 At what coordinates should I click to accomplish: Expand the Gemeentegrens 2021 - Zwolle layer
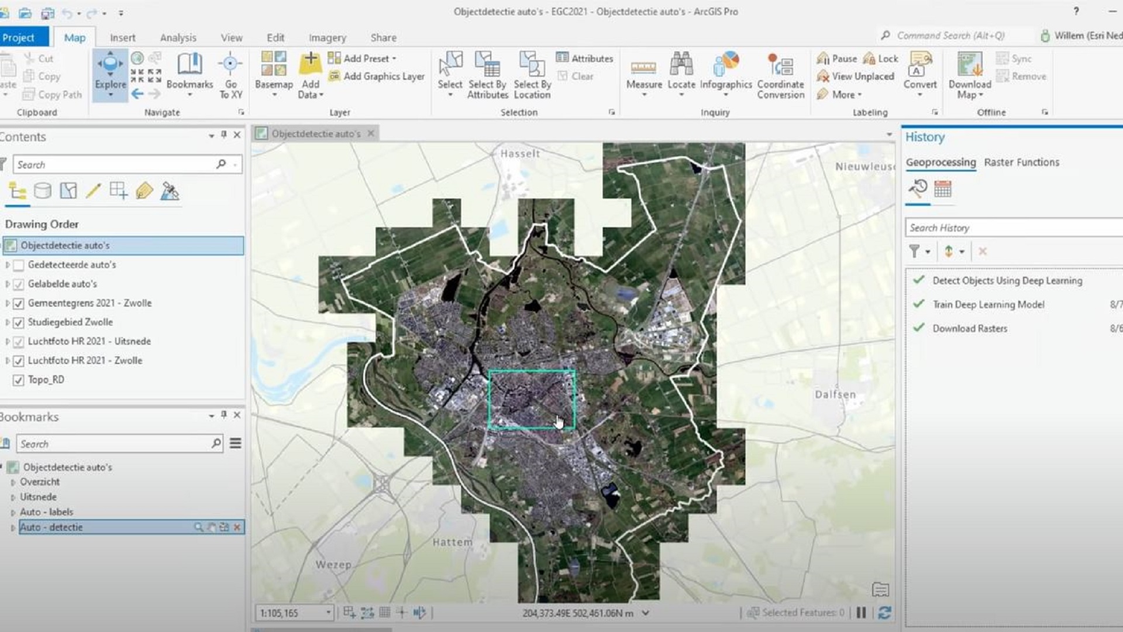8,303
